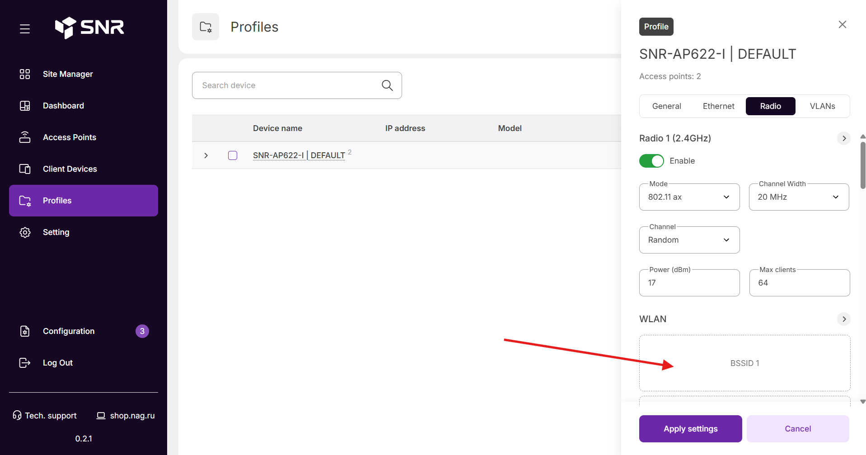Switch to the General tab
The width and height of the screenshot is (866, 455).
pyautogui.click(x=666, y=106)
